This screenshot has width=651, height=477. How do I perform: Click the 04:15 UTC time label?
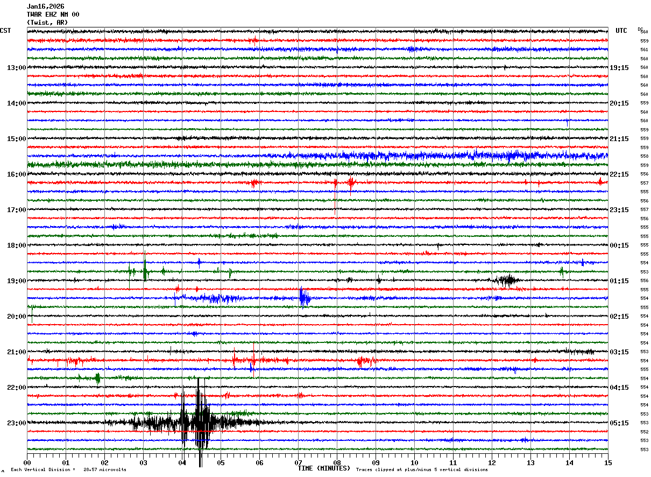(619, 388)
